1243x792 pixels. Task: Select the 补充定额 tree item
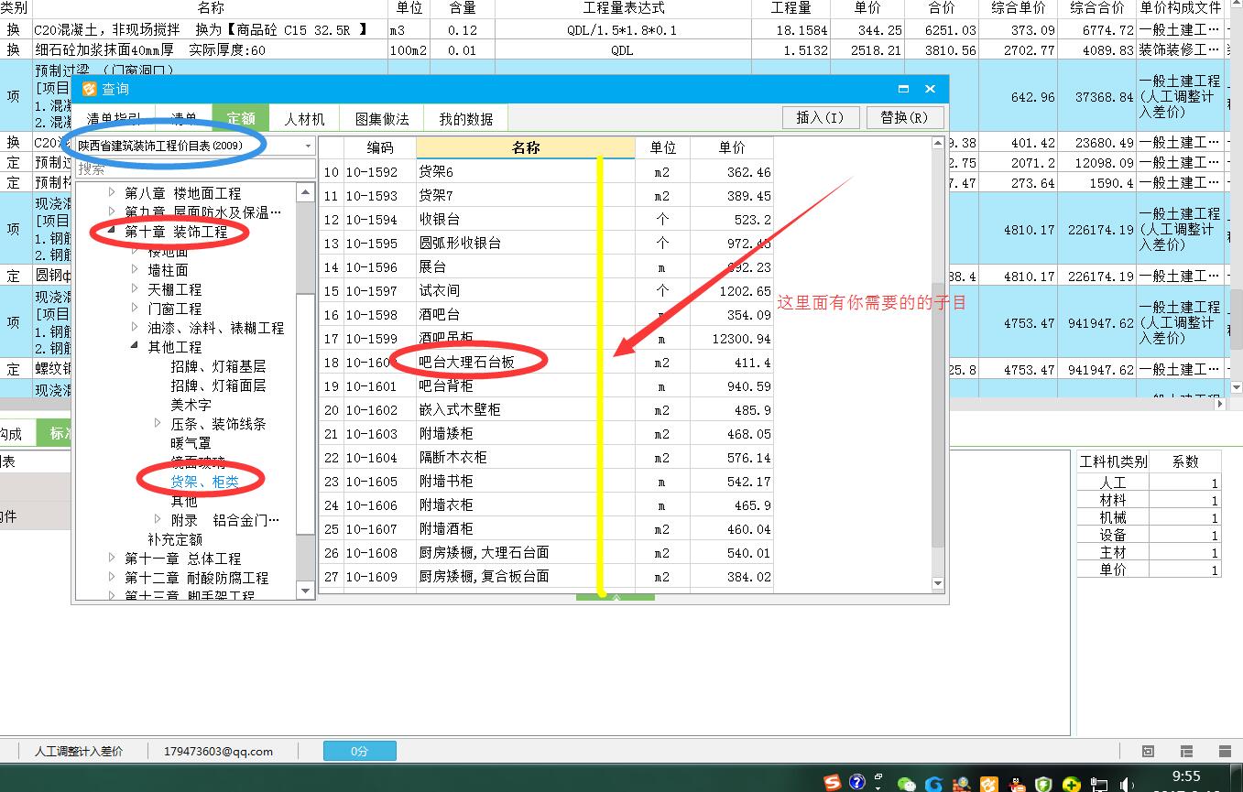175,539
